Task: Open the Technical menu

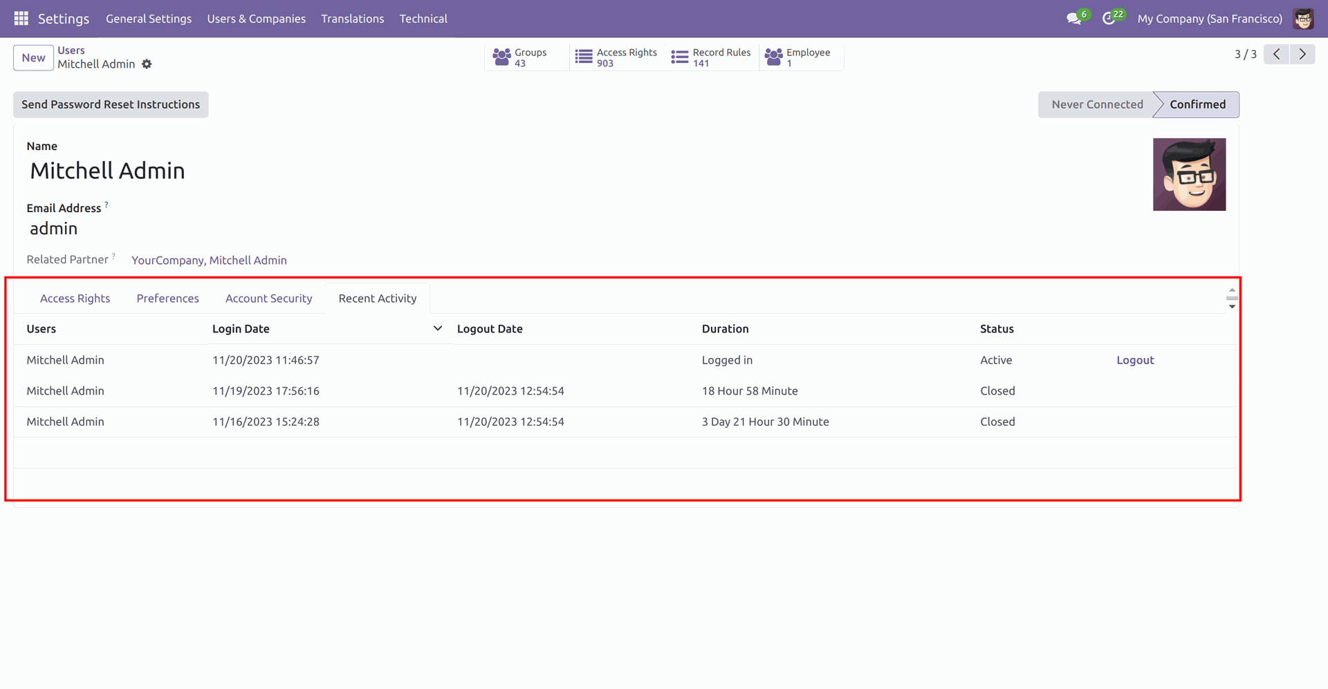Action: (x=423, y=19)
